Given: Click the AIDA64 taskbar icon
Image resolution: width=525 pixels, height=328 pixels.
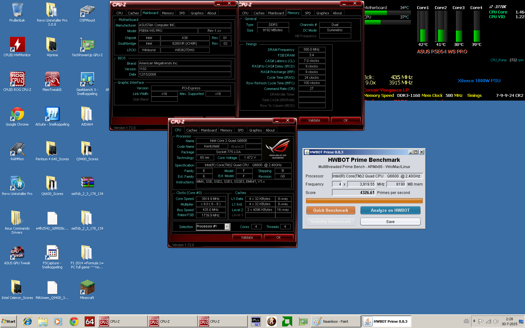Looking at the screenshot, I should [90, 321].
